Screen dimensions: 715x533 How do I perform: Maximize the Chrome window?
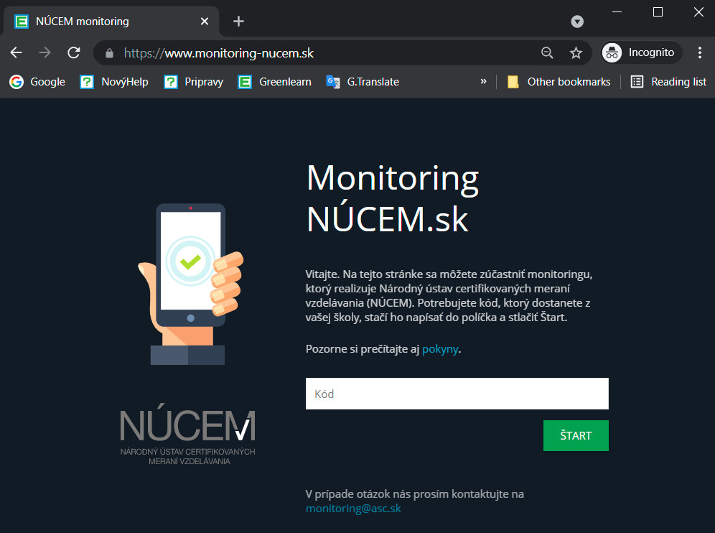pos(658,12)
